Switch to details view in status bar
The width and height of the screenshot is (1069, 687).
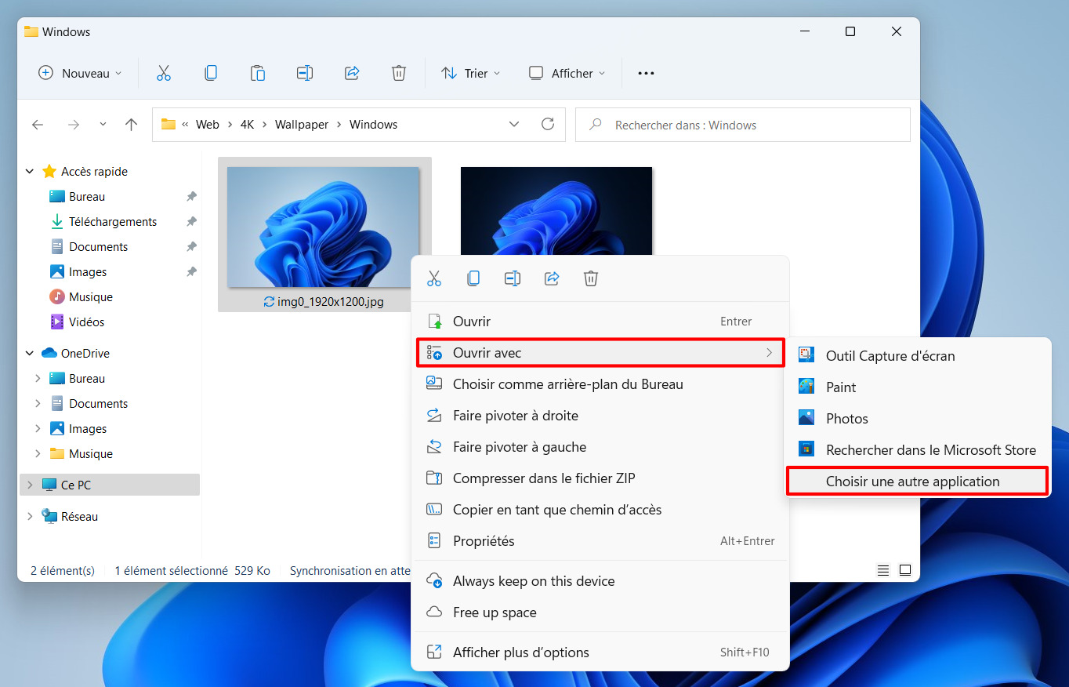tap(883, 570)
